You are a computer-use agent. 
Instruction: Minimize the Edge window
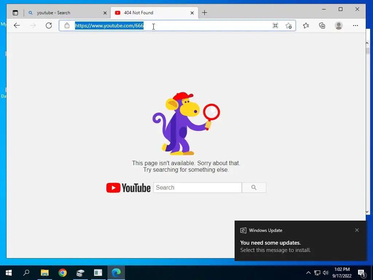coord(324,9)
